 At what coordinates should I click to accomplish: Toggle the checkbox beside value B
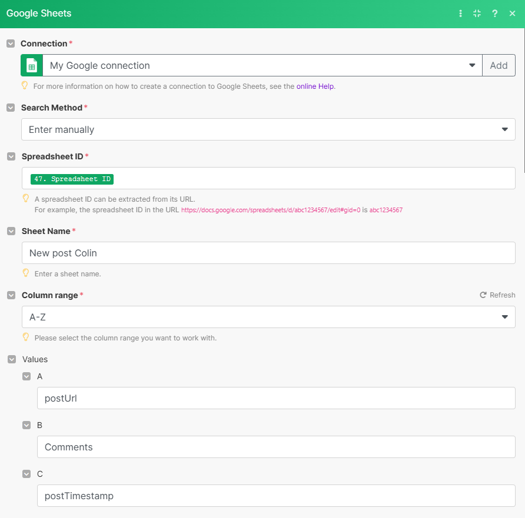(x=26, y=425)
